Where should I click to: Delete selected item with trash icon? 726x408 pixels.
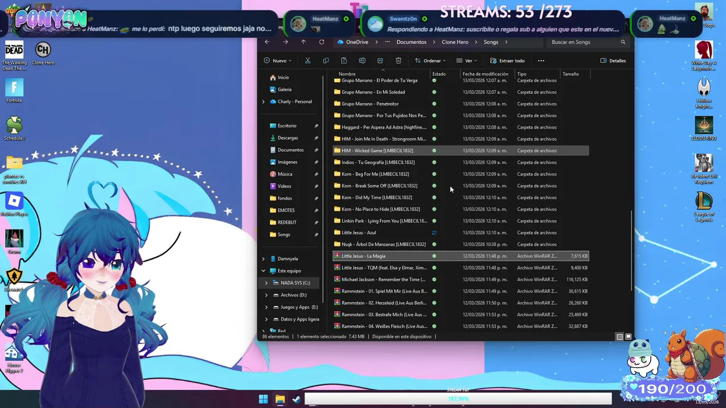(x=398, y=61)
